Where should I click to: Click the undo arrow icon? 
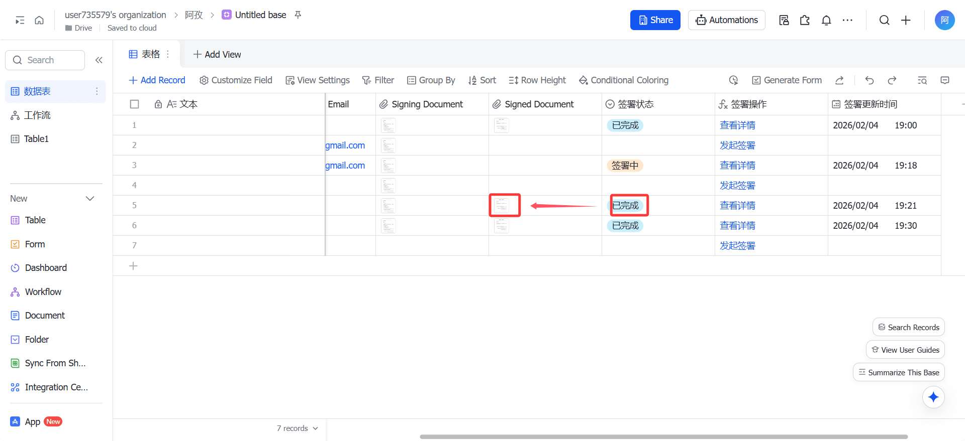coord(870,80)
